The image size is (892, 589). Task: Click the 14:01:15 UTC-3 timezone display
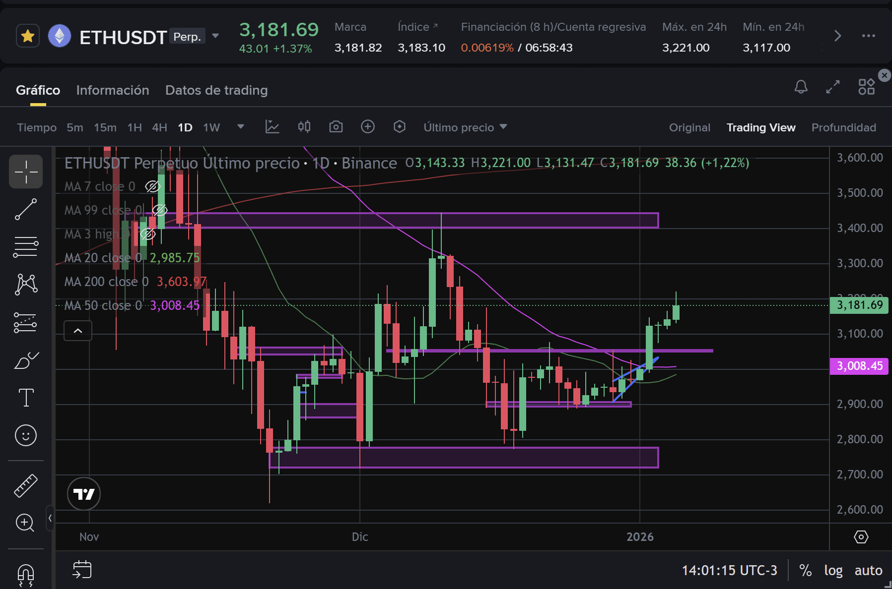730,570
